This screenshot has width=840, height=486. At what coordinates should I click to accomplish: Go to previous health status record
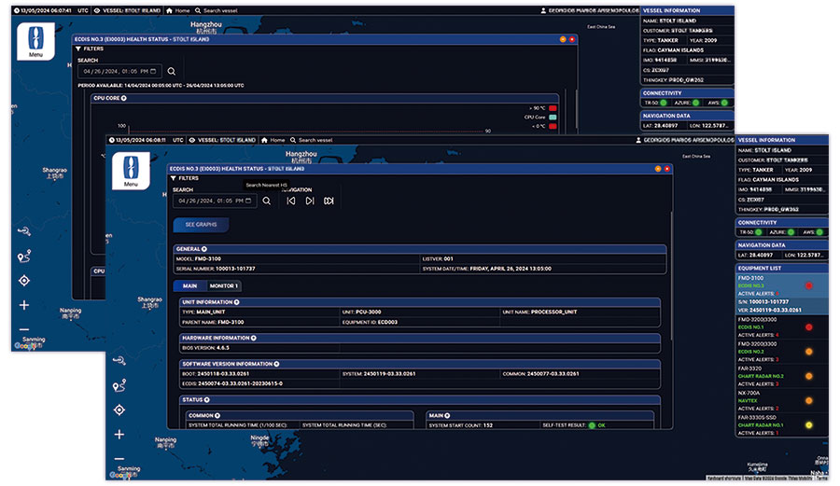coord(291,201)
